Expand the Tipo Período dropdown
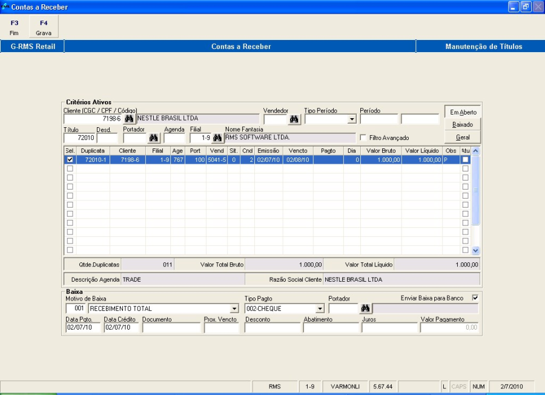The width and height of the screenshot is (545, 395). (352, 119)
